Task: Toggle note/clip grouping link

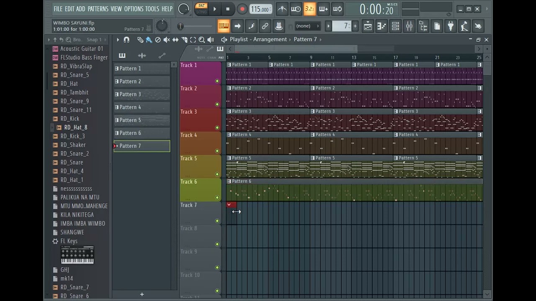Action: point(265,26)
